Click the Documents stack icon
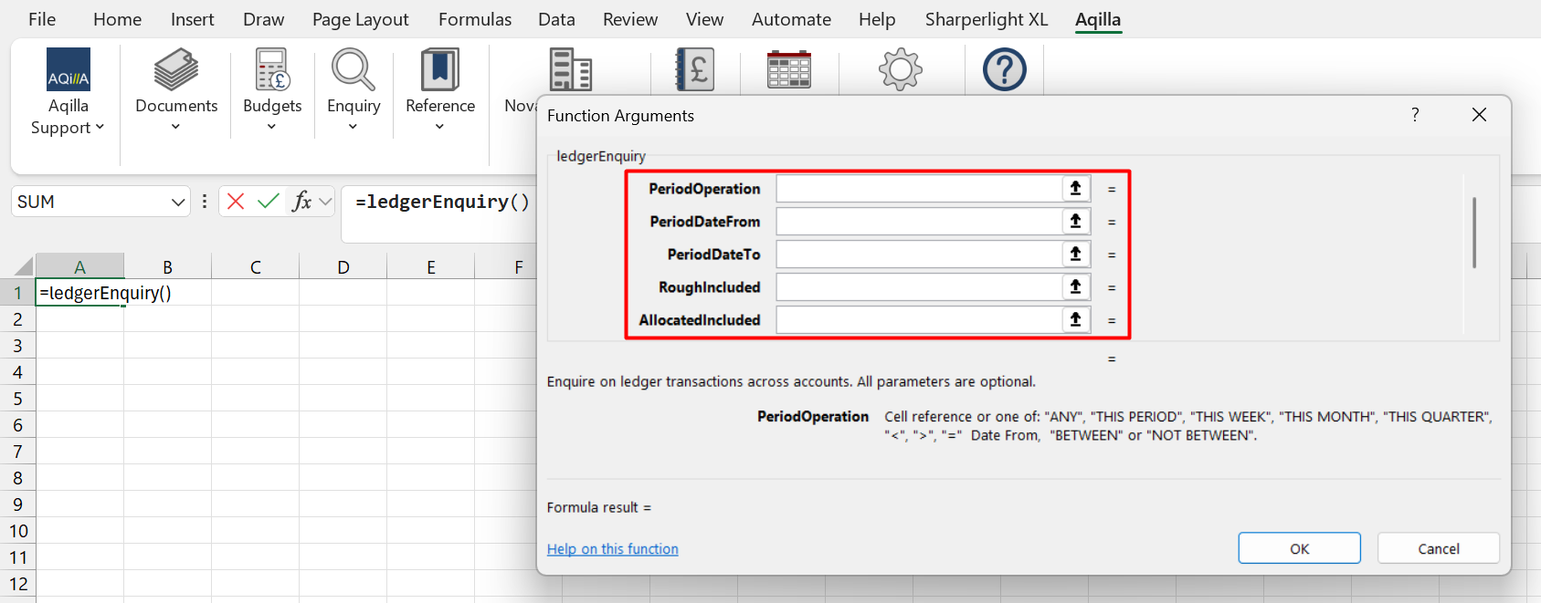This screenshot has height=603, width=1541. point(176,70)
